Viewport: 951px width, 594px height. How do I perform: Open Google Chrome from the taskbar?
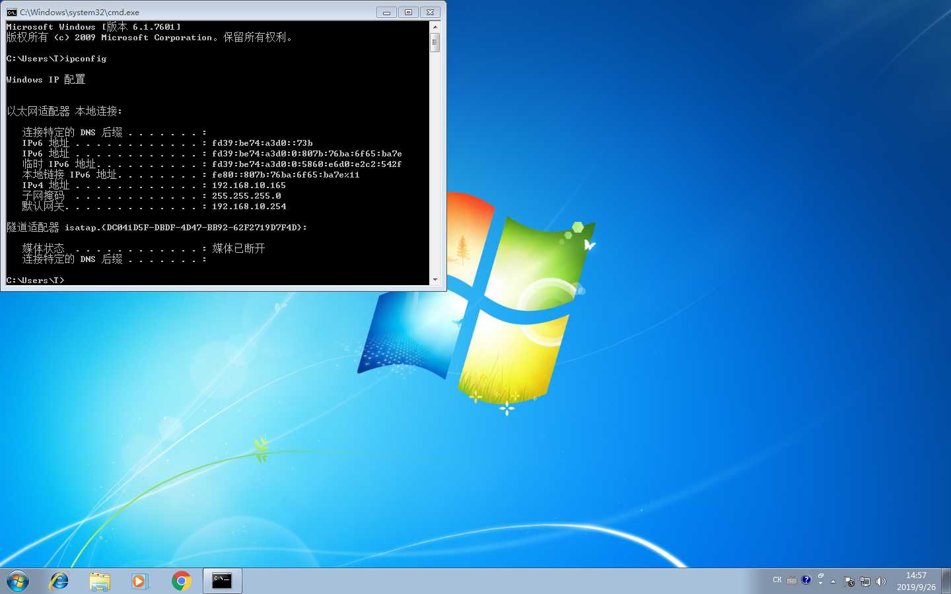(181, 581)
